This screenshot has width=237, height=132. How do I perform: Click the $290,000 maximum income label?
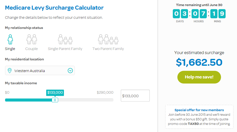105,92
